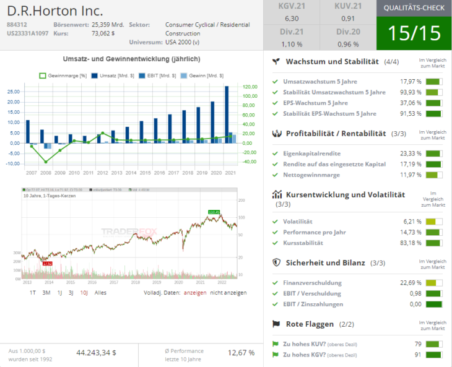Click the plant icon beside Wachstum und Stabilität

(x=276, y=62)
